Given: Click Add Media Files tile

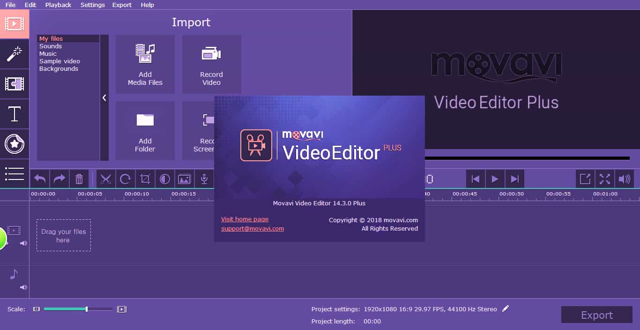Looking at the screenshot, I should pos(145,64).
